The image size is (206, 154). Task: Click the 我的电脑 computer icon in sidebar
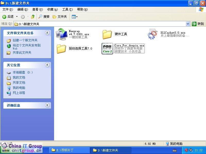pos(9,88)
